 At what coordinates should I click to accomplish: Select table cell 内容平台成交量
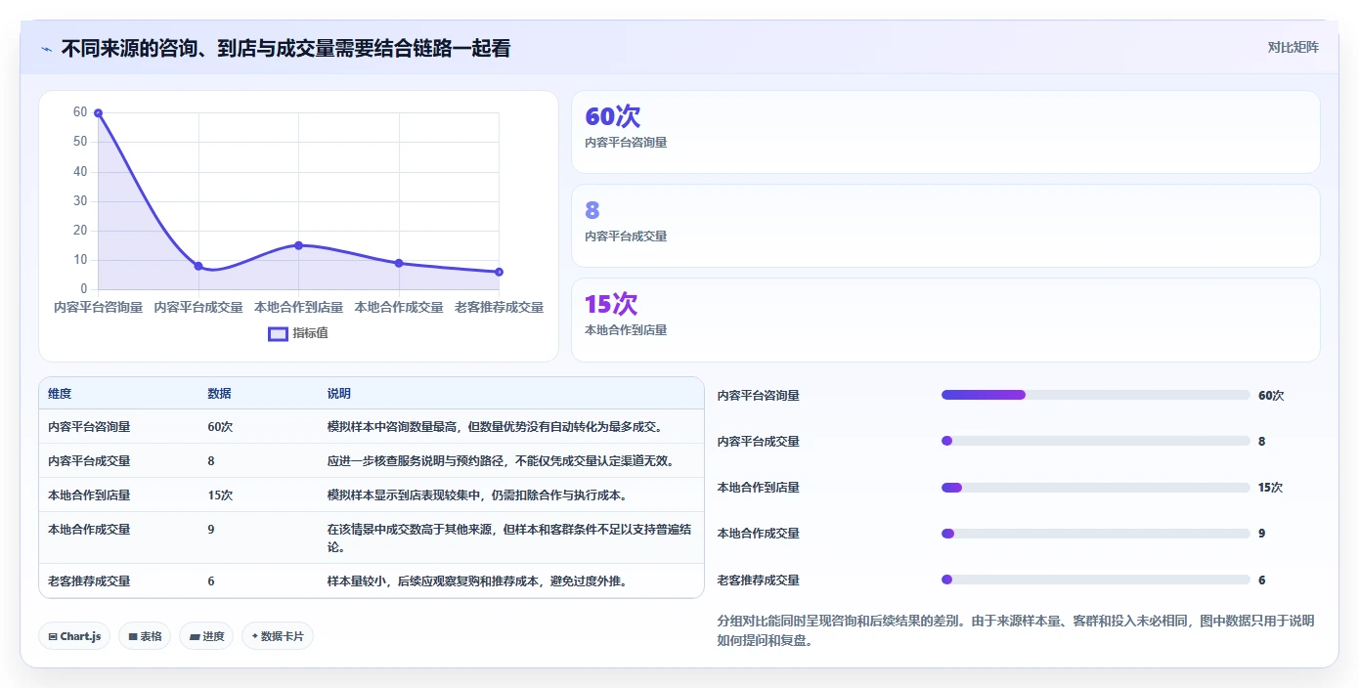coord(89,461)
